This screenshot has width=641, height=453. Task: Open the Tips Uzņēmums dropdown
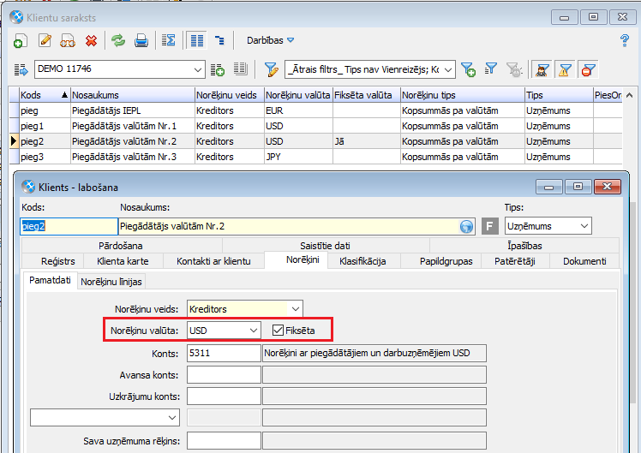(584, 226)
